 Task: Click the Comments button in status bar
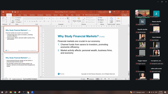click(91, 79)
